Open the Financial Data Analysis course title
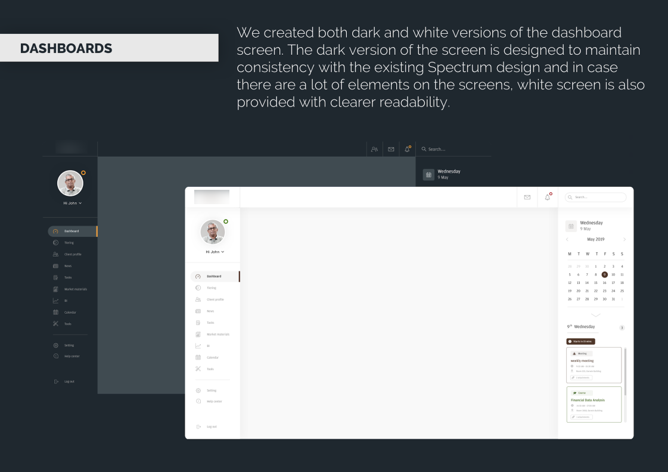This screenshot has height=472, width=668. pos(588,400)
